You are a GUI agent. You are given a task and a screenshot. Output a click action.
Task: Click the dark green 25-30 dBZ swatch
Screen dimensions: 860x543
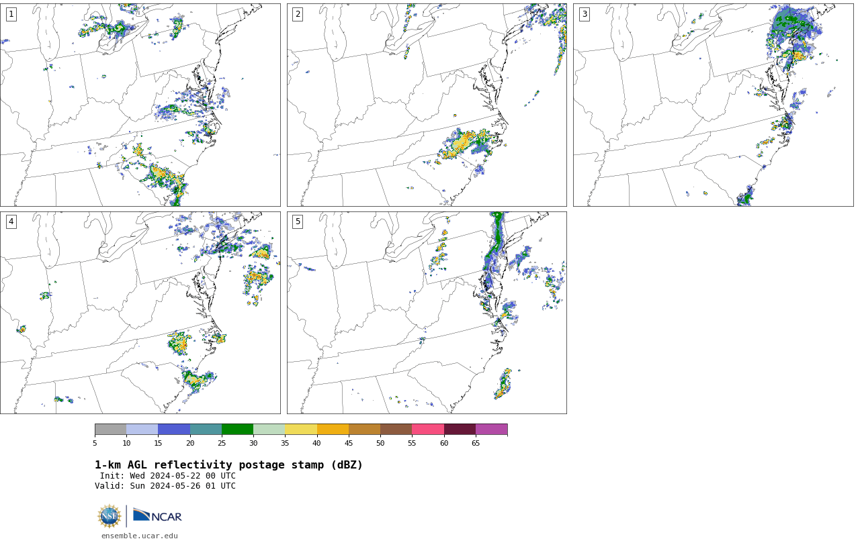[237, 430]
